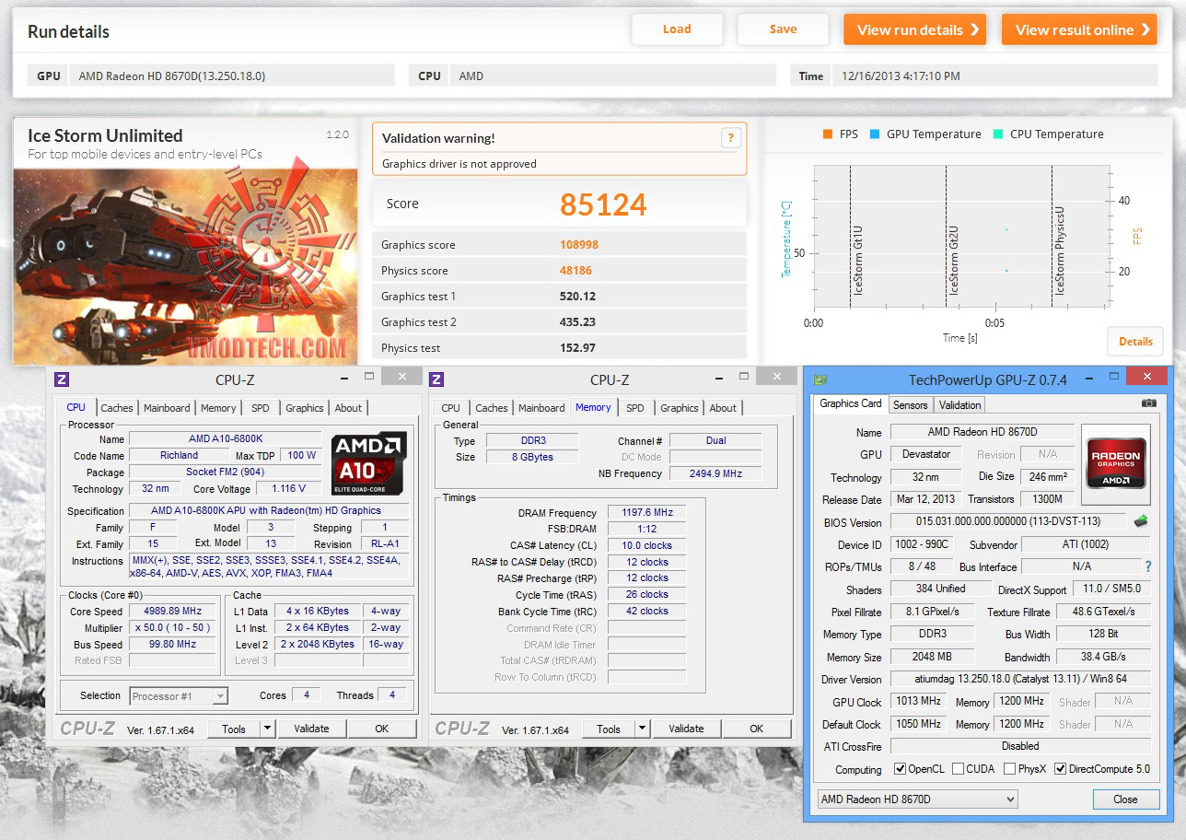Image resolution: width=1186 pixels, height=840 pixels.
Task: Click the Tools button in left CPU-Z
Action: pos(234,729)
